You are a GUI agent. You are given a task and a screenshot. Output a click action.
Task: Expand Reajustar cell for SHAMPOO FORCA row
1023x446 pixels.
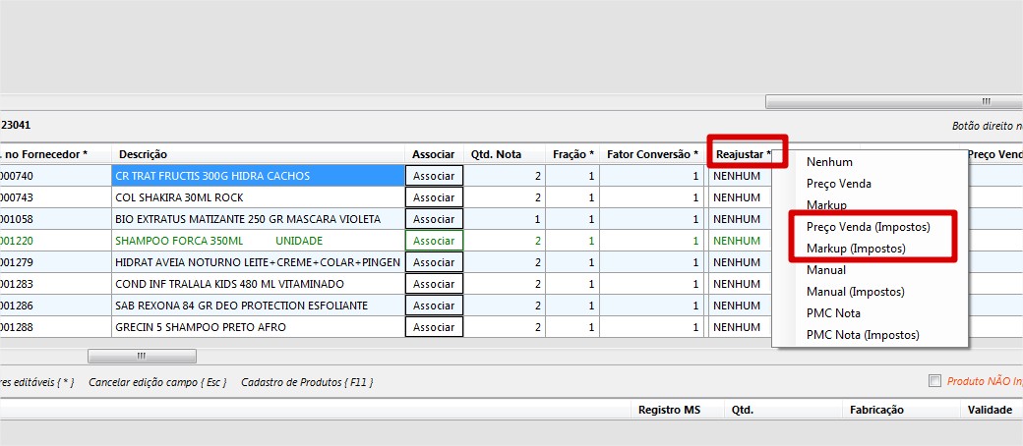pyautogui.click(x=738, y=241)
